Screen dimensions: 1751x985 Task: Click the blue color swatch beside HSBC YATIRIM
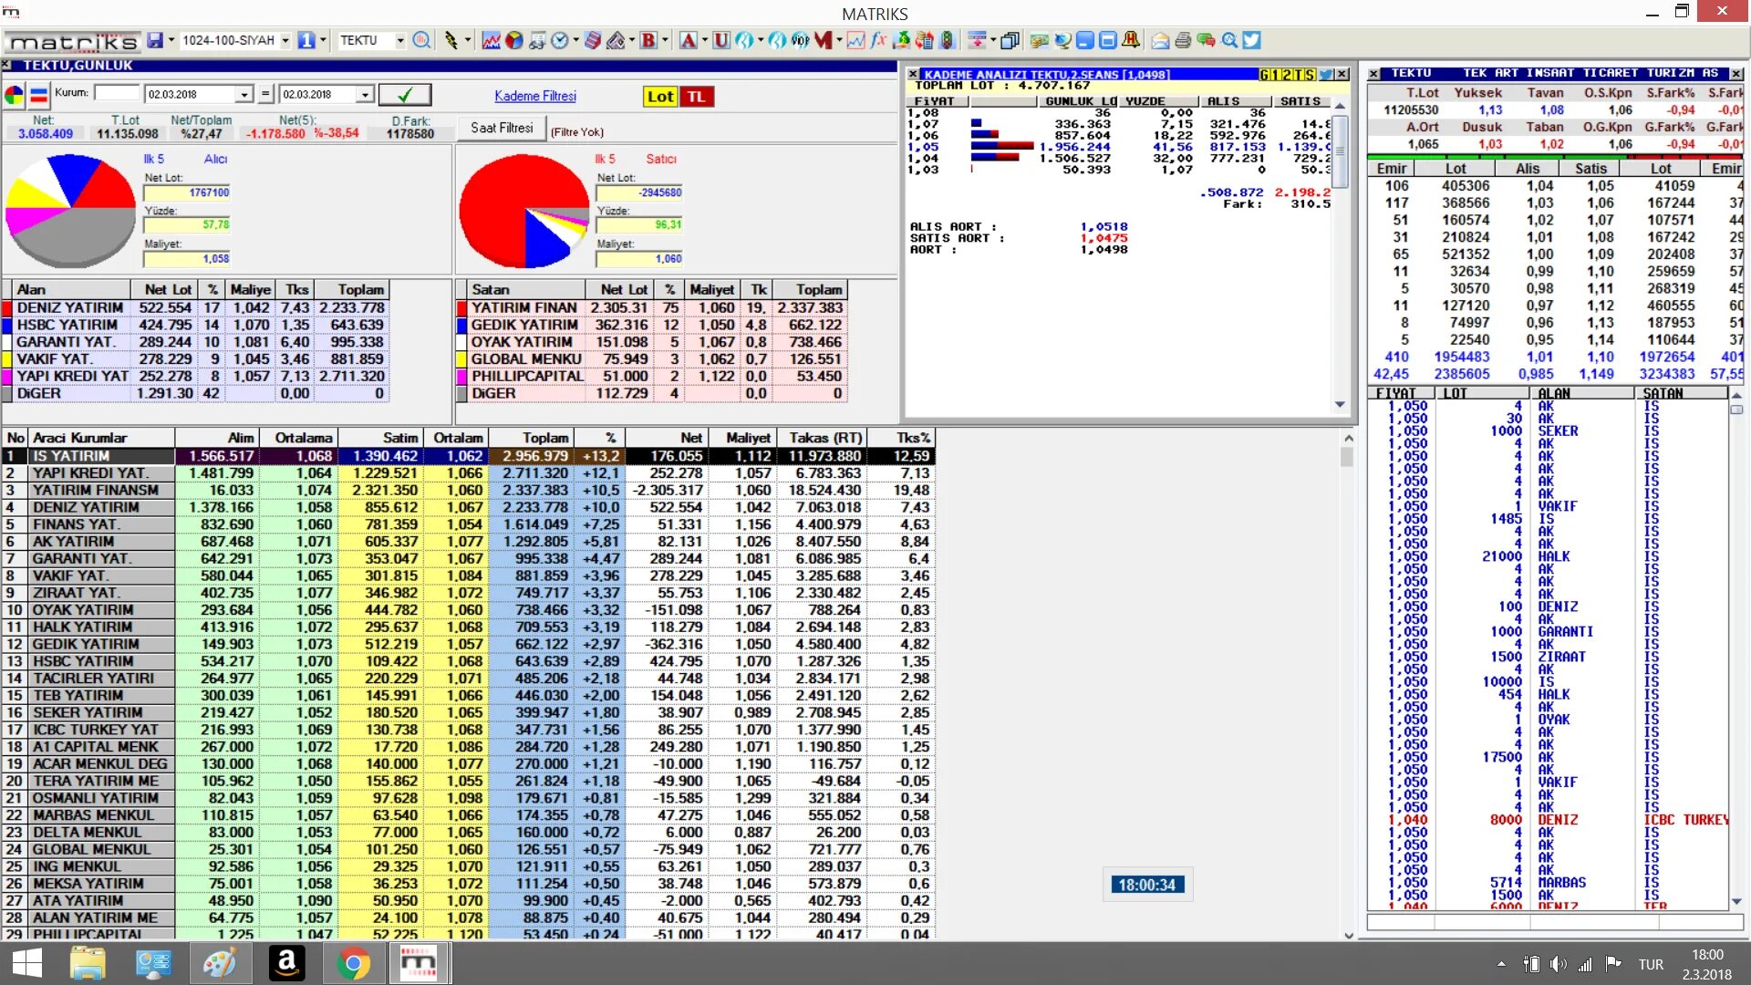(x=6, y=326)
